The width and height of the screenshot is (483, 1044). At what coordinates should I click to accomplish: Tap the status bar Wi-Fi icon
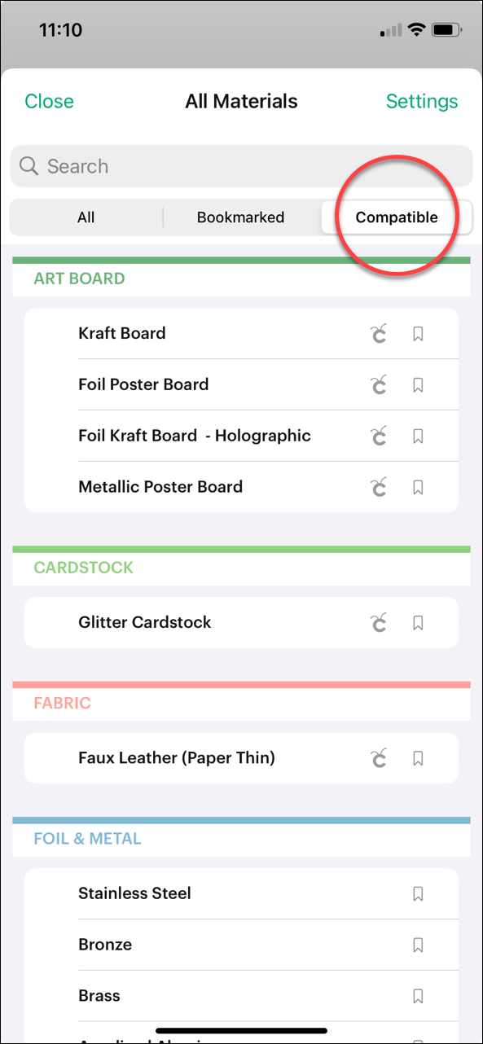pyautogui.click(x=418, y=29)
